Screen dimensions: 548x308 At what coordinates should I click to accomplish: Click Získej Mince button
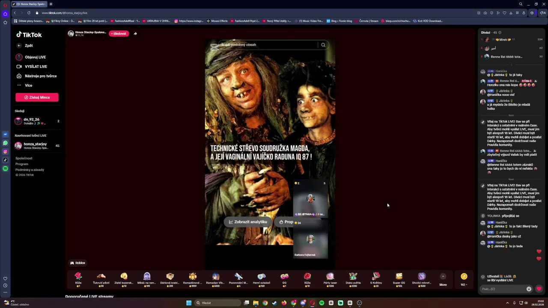37,97
